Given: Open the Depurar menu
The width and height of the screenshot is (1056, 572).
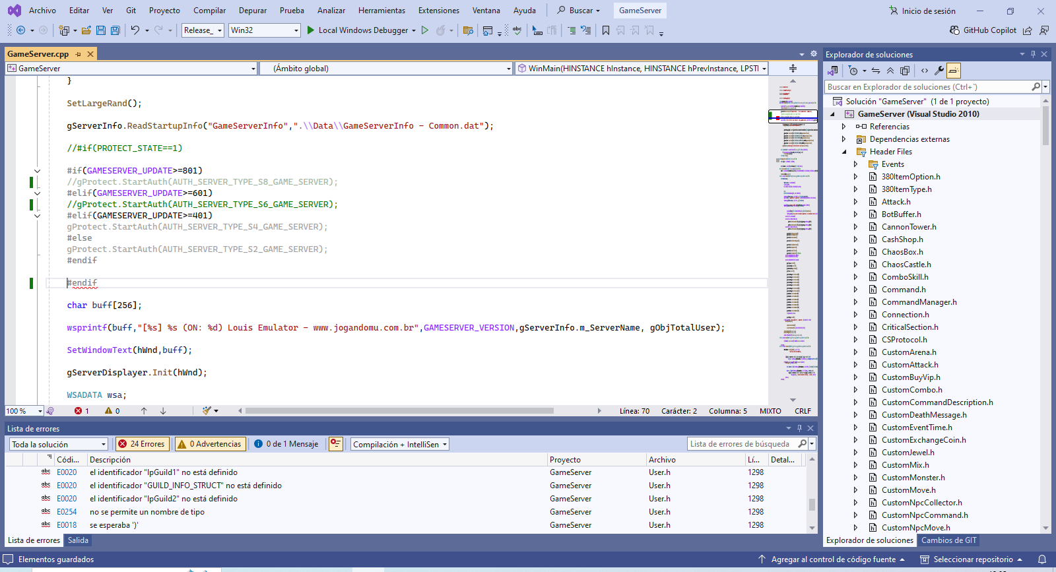Looking at the screenshot, I should 253,11.
